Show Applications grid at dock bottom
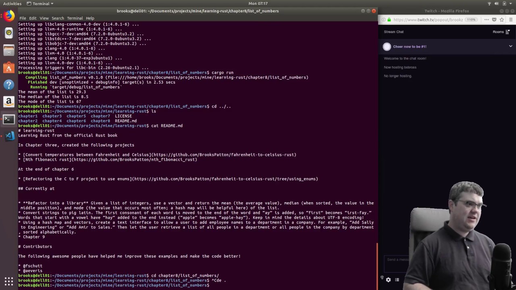 coord(9,281)
